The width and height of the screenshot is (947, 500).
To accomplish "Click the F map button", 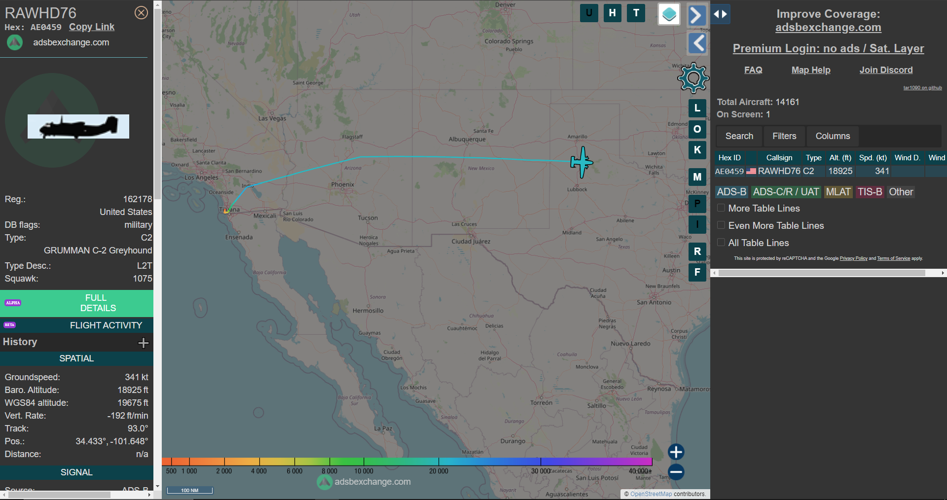I will [697, 272].
